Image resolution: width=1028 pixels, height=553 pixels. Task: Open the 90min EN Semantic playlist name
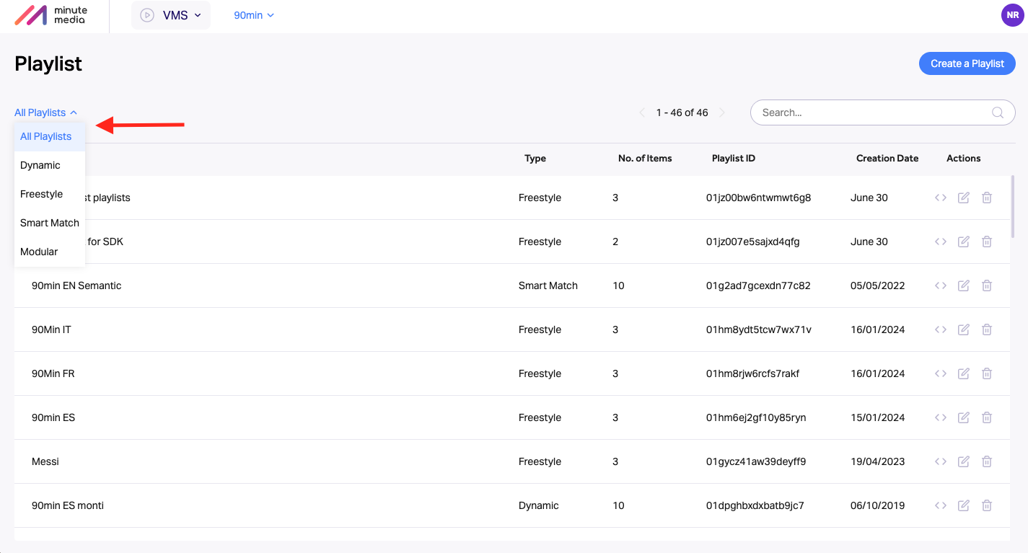76,286
